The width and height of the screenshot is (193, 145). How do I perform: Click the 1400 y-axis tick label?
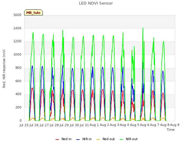[17, 28]
